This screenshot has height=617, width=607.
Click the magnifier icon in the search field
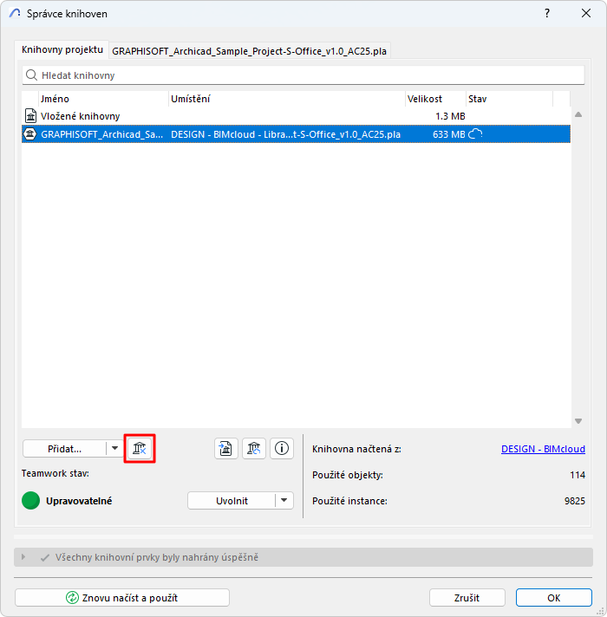[x=31, y=75]
